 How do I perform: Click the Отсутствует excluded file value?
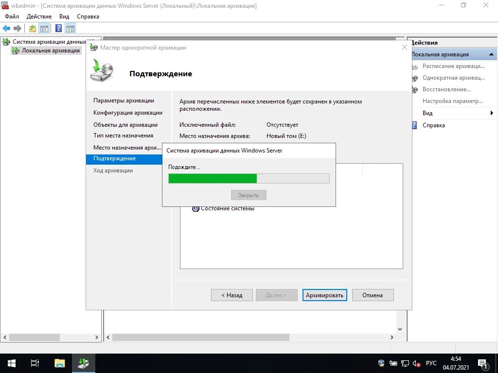[282, 125]
